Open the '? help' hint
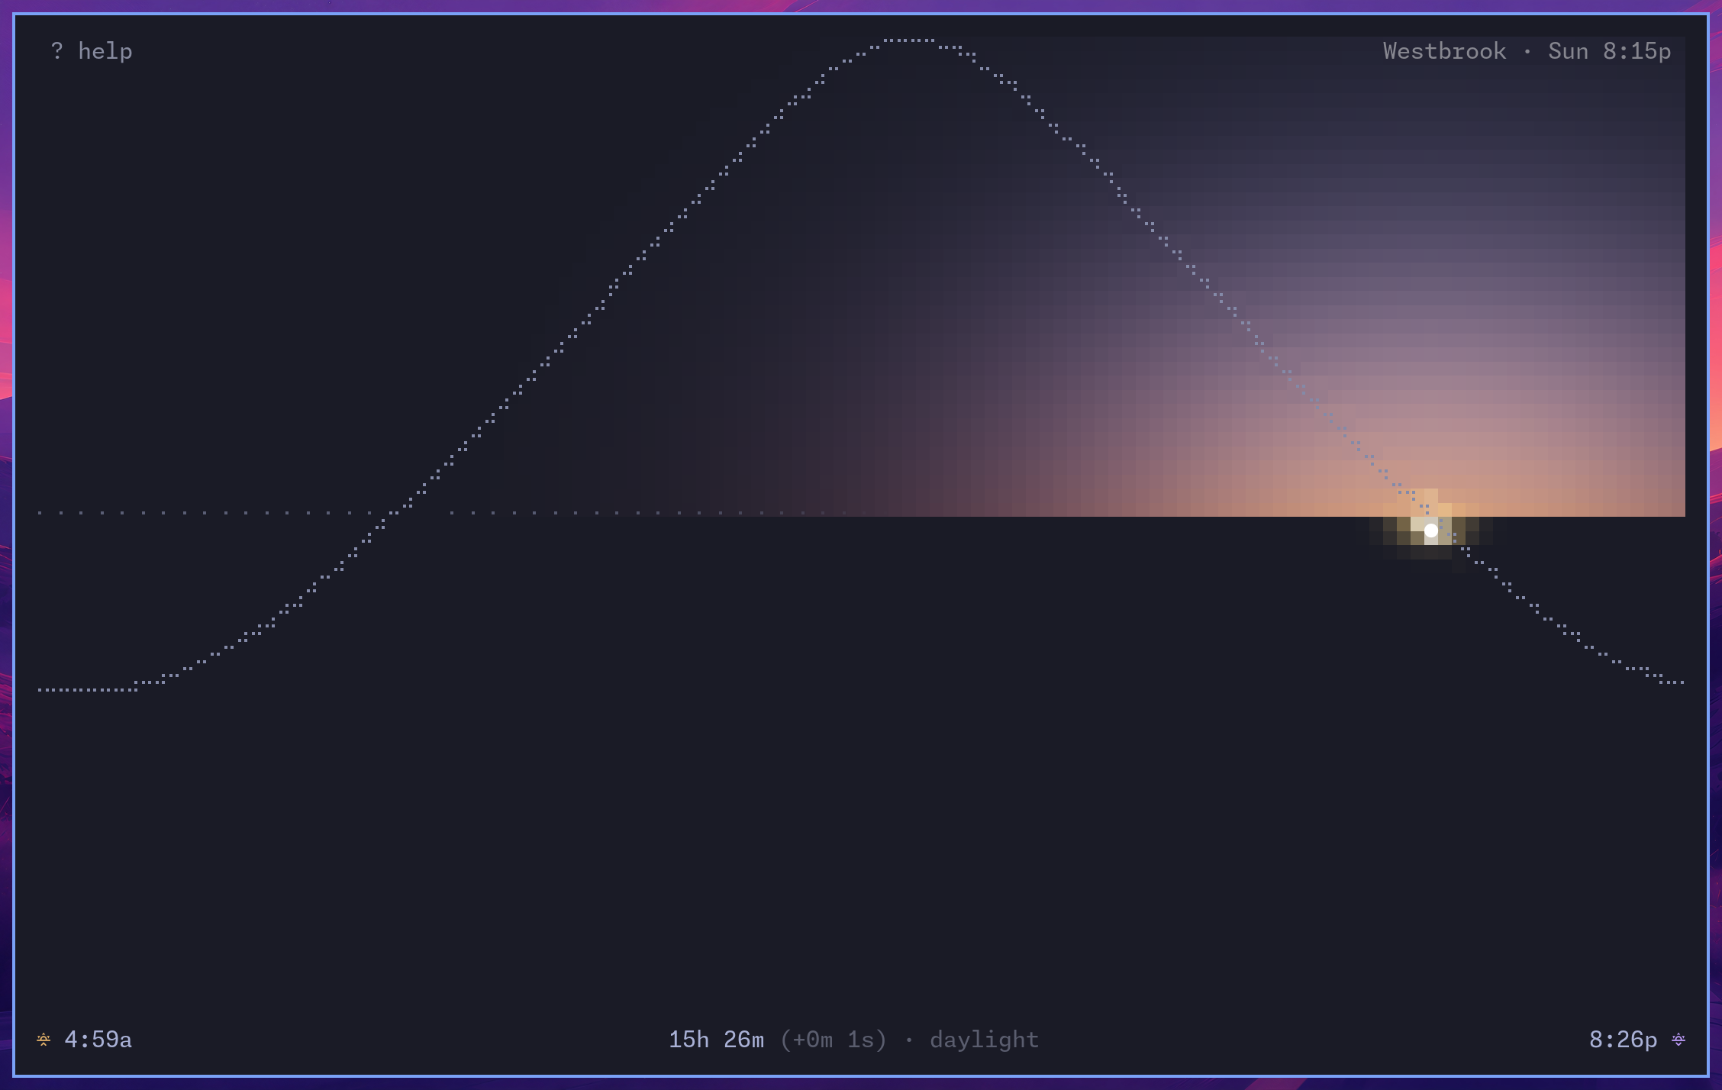 point(92,51)
